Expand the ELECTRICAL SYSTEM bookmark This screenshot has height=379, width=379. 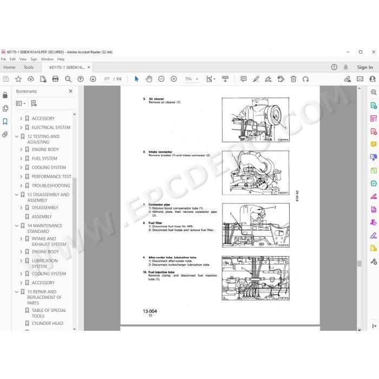click(x=21, y=127)
